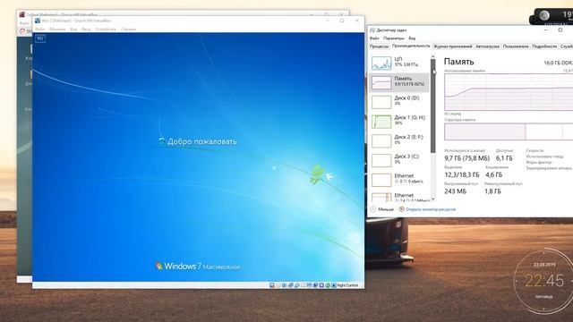This screenshot has height=322, width=573.
Task: Switch to the Пользователи tab
Action: click(516, 47)
